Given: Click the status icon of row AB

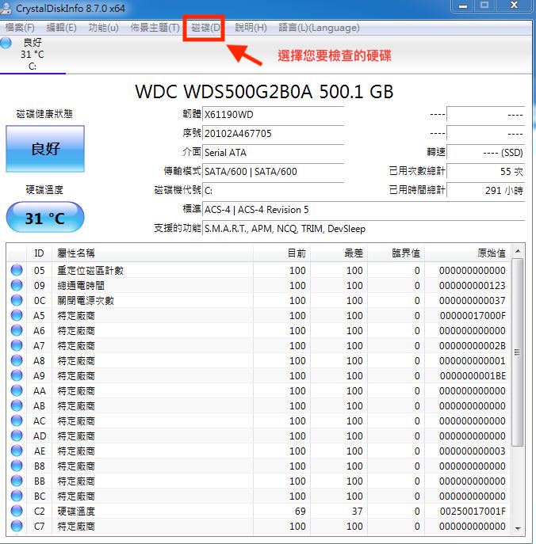Looking at the screenshot, I should [17, 405].
